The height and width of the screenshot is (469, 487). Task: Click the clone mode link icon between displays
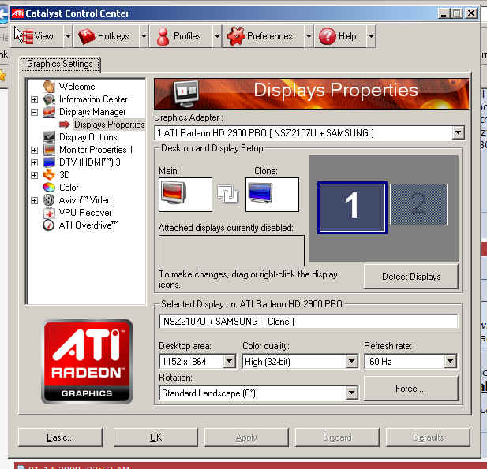[x=228, y=194]
